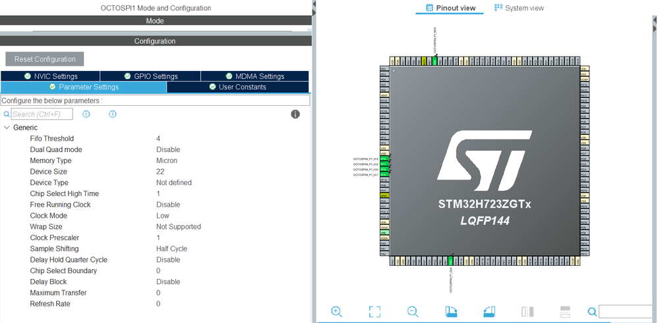The height and width of the screenshot is (323, 658).
Task: Click the pin search magnifier icon
Action: click(x=592, y=312)
